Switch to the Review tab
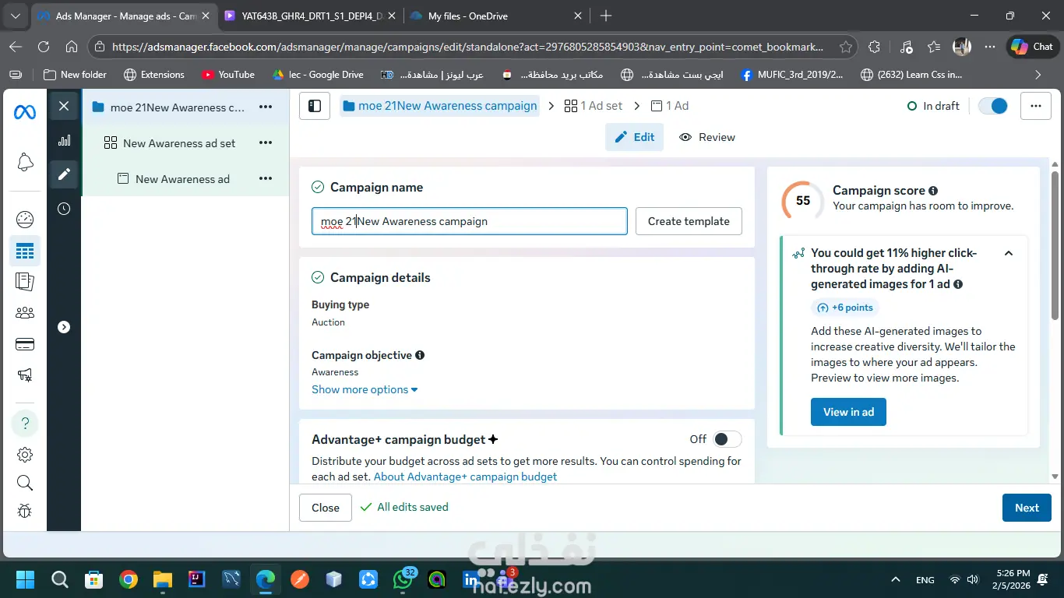The height and width of the screenshot is (598, 1064). [707, 137]
